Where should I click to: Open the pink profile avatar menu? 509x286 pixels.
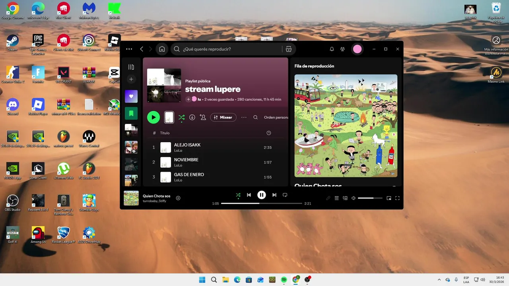tap(357, 49)
